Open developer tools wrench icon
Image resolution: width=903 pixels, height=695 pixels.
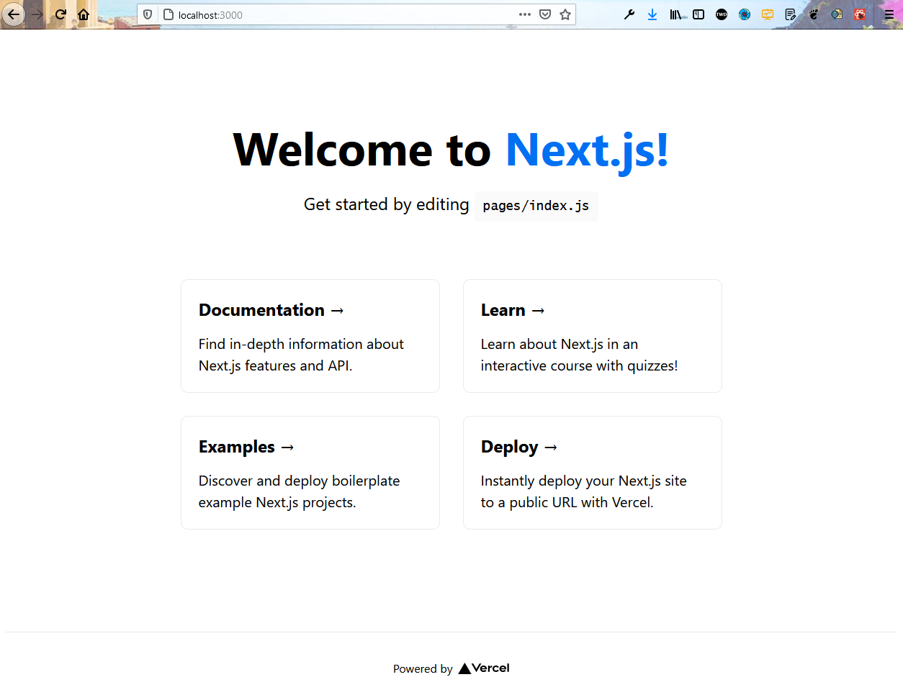point(629,14)
